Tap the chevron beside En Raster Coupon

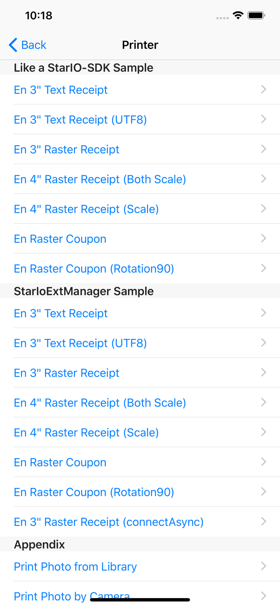[x=263, y=238]
